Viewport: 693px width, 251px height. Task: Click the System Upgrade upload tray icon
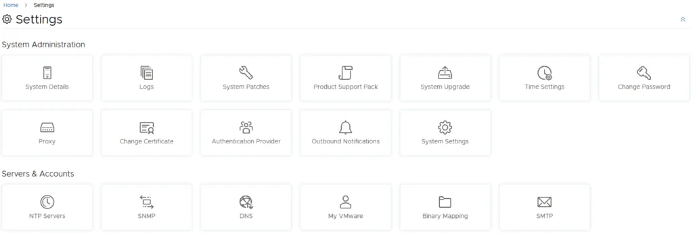(445, 72)
